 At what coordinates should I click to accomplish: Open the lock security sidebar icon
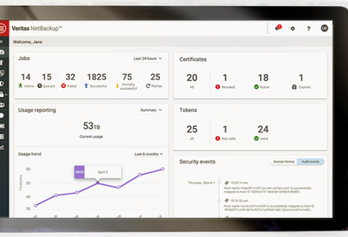(2, 94)
